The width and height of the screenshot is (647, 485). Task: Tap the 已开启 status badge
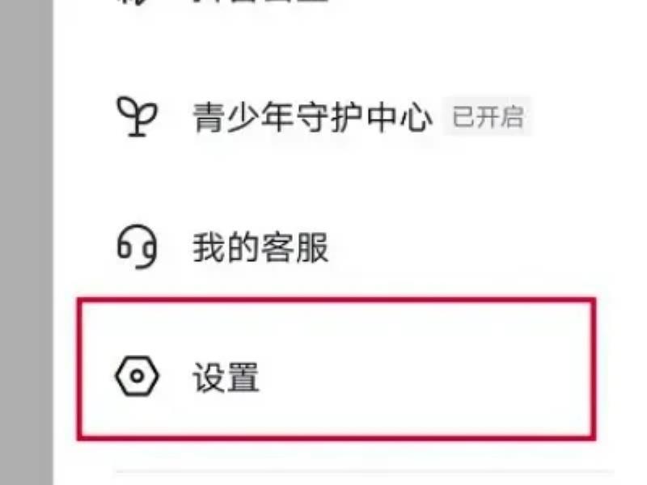tap(488, 116)
